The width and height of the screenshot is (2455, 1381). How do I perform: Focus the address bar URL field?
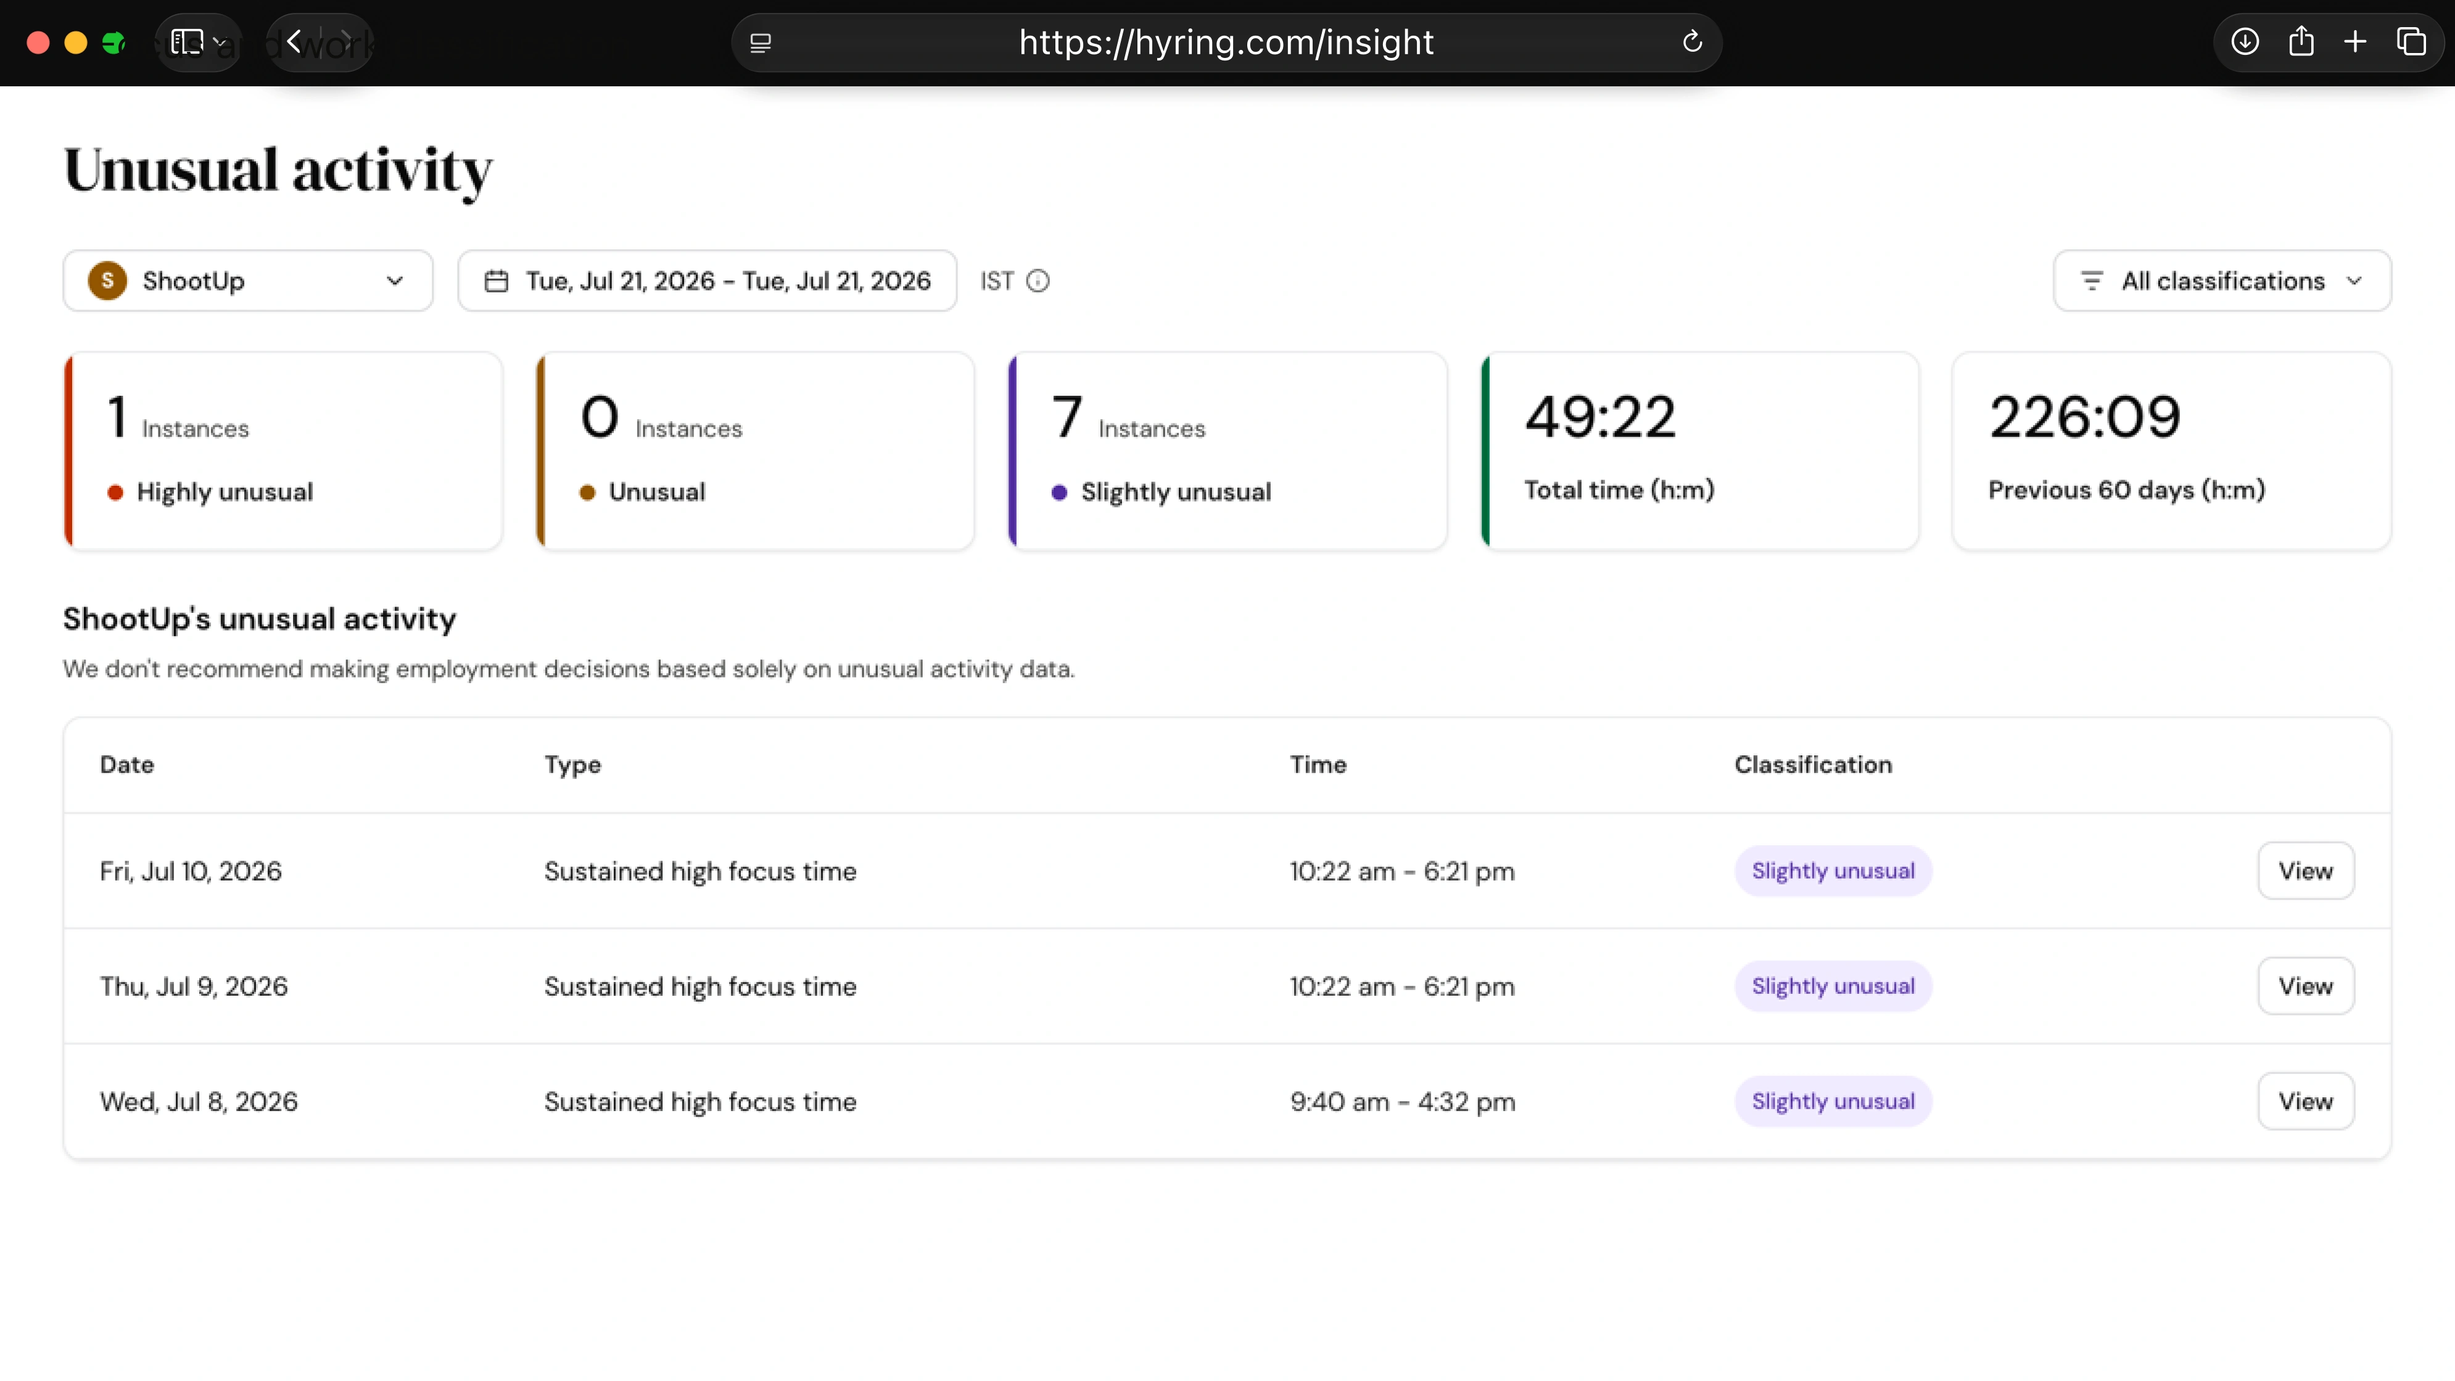click(1226, 42)
